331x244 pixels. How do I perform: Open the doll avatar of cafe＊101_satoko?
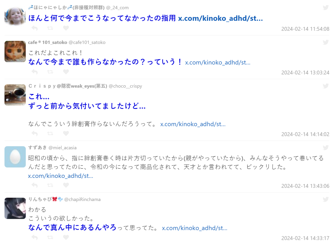[x=15, y=51]
